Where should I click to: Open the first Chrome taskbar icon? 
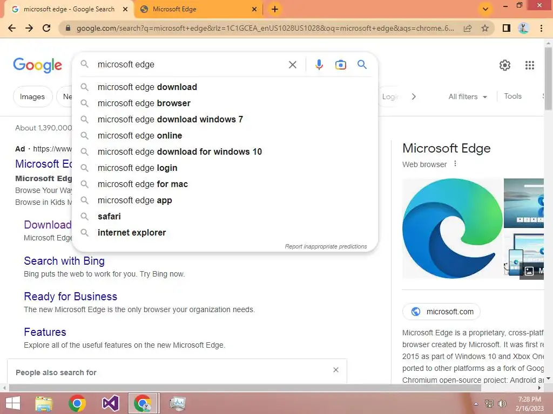[77, 403]
